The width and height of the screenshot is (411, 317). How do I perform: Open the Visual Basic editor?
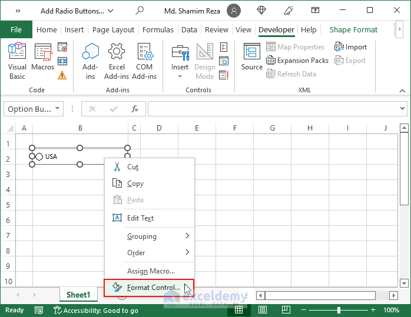click(x=17, y=61)
